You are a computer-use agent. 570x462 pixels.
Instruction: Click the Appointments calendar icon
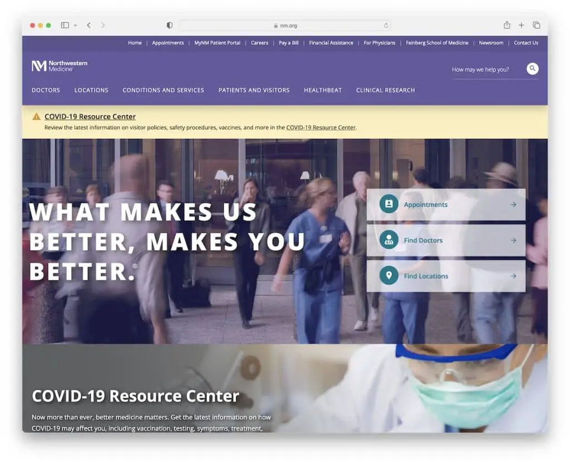[389, 204]
